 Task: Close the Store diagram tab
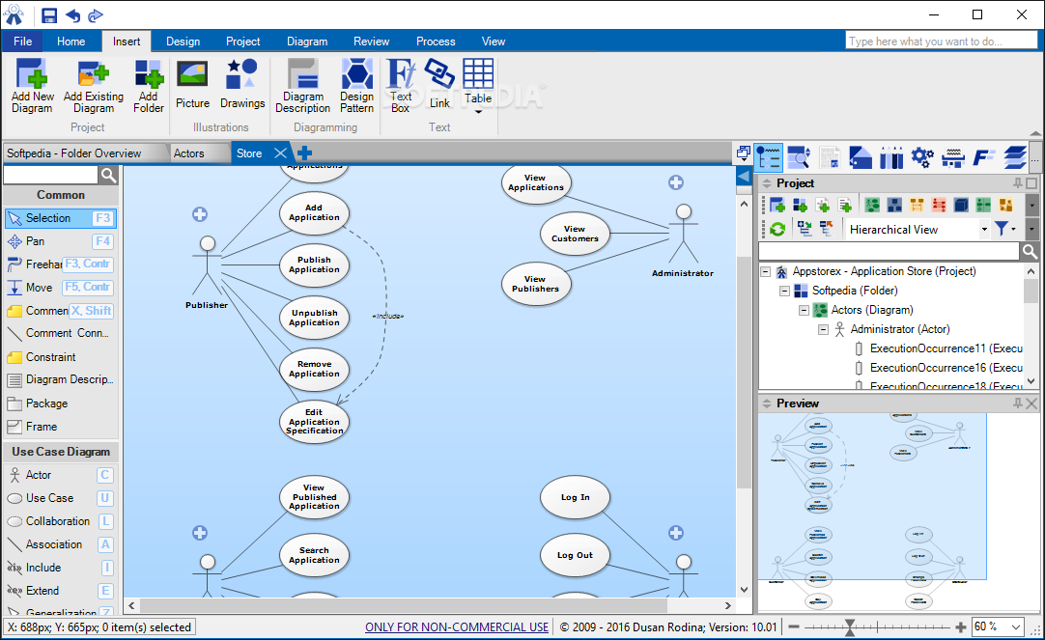tap(281, 153)
